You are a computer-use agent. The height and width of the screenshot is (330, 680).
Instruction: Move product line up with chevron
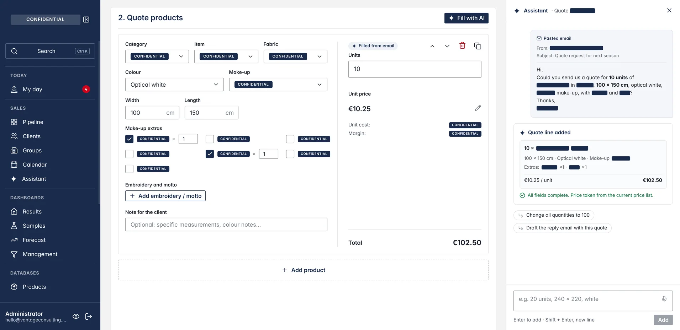[432, 46]
